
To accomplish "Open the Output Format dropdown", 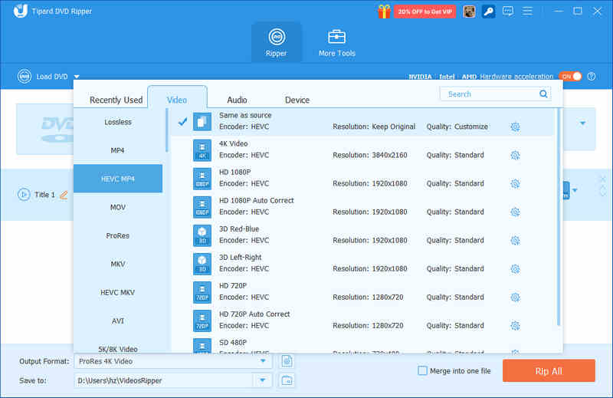I will pos(263,361).
